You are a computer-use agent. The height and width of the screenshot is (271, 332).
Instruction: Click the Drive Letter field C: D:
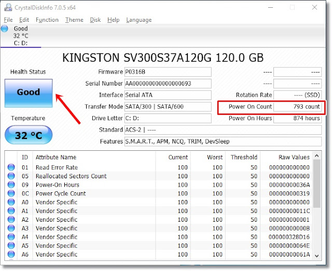[x=168, y=118]
